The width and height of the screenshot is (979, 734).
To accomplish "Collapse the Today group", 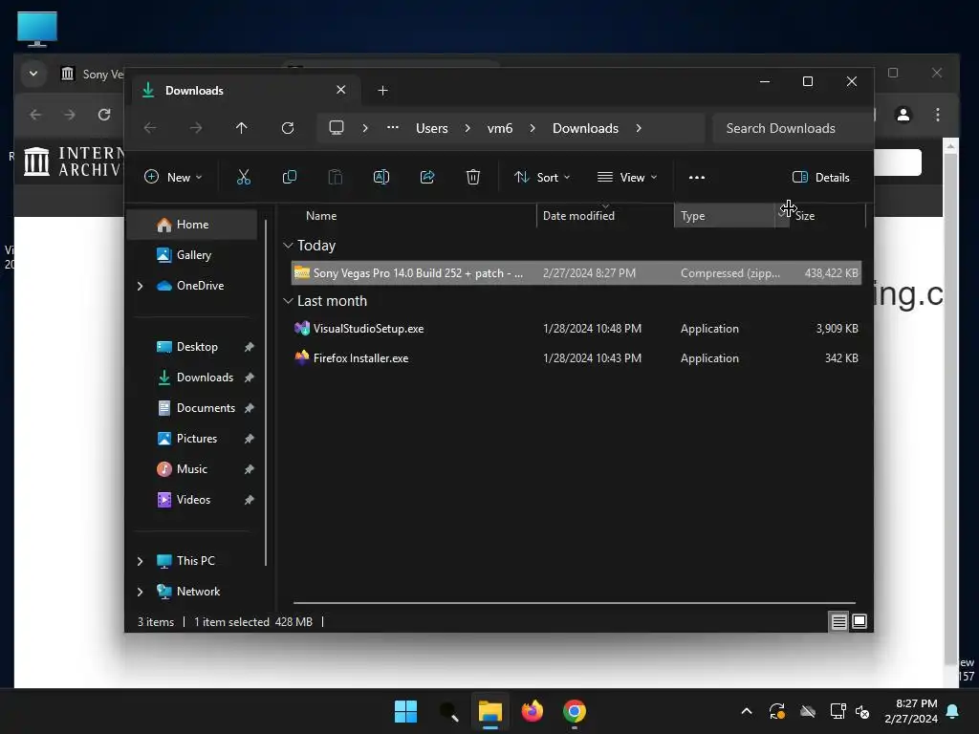I will 288,246.
